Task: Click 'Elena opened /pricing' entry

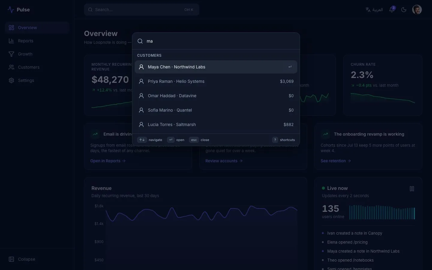Action: click(x=347, y=242)
